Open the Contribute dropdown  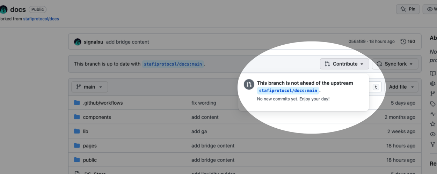click(x=344, y=64)
